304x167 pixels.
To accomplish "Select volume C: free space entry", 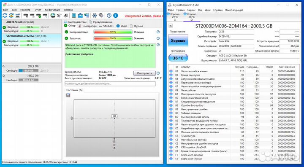I will [32, 68].
